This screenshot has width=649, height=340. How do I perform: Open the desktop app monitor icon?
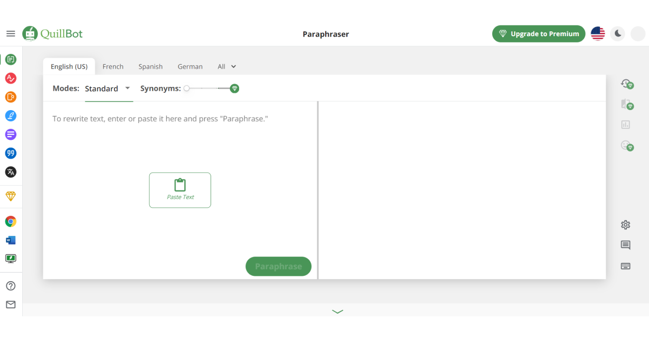point(10,259)
